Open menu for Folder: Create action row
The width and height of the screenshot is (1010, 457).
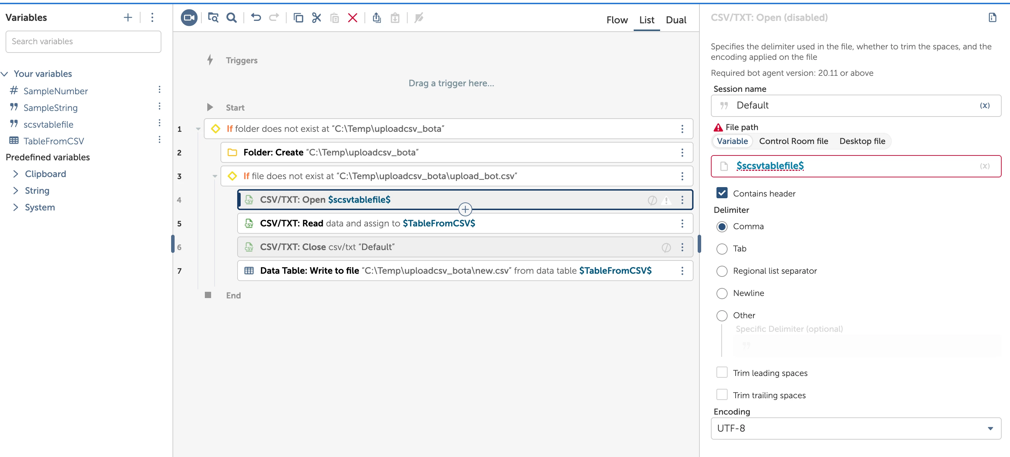(682, 152)
